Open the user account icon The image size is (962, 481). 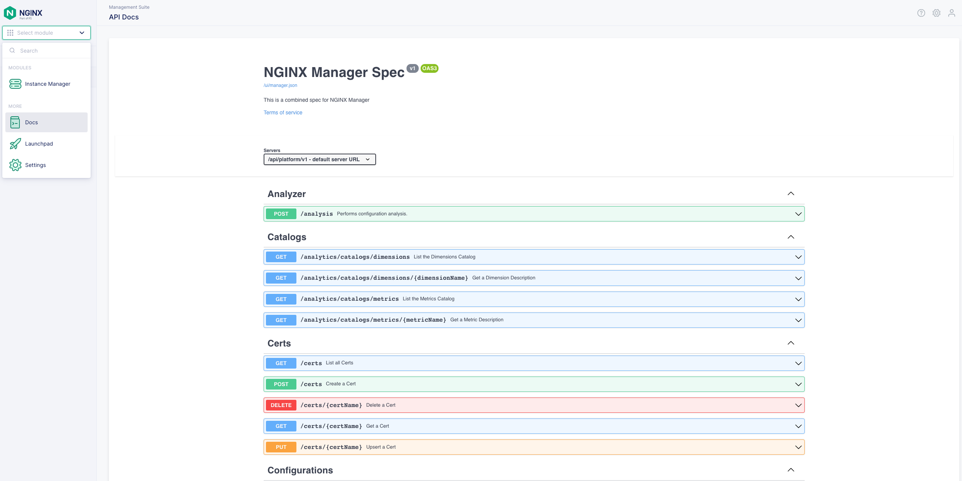(952, 13)
